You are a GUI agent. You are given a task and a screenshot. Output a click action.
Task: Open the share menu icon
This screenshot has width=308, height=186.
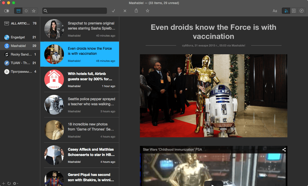tap(136, 11)
